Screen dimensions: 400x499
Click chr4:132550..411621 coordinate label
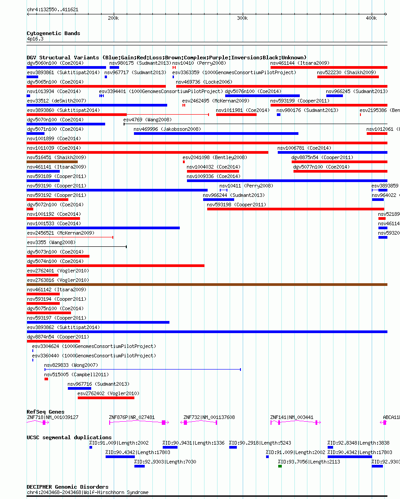53,9
